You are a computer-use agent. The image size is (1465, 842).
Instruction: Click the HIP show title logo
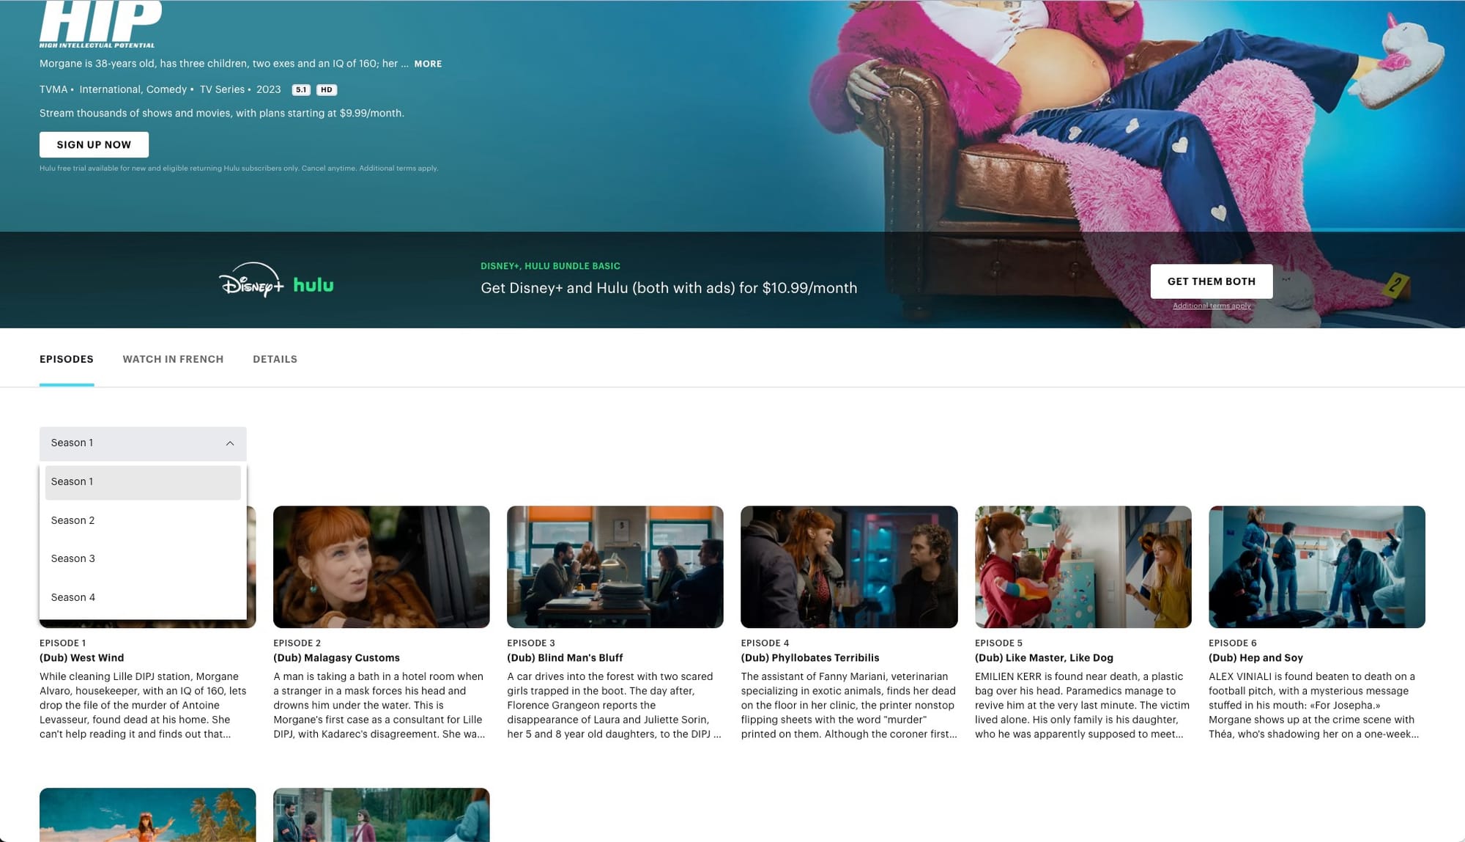(99, 24)
